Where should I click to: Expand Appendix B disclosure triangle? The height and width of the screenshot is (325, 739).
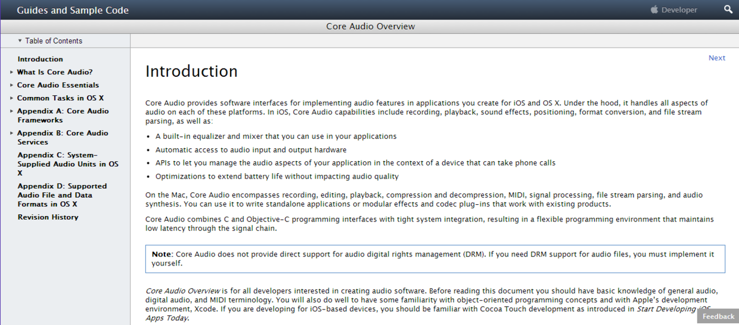click(x=11, y=133)
